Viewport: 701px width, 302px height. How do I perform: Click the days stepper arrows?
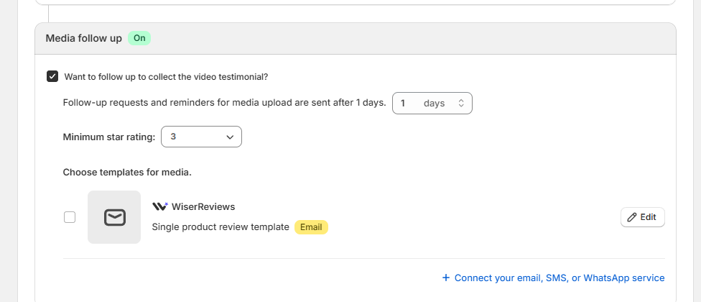point(461,104)
